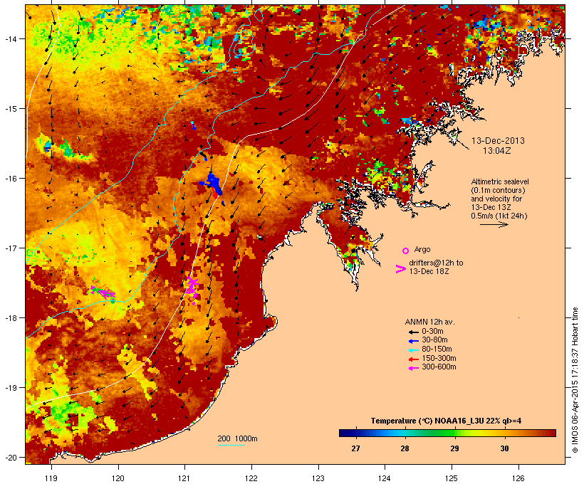
Task: Click the magenta drifter track near longitude 120
Action: tap(103, 293)
